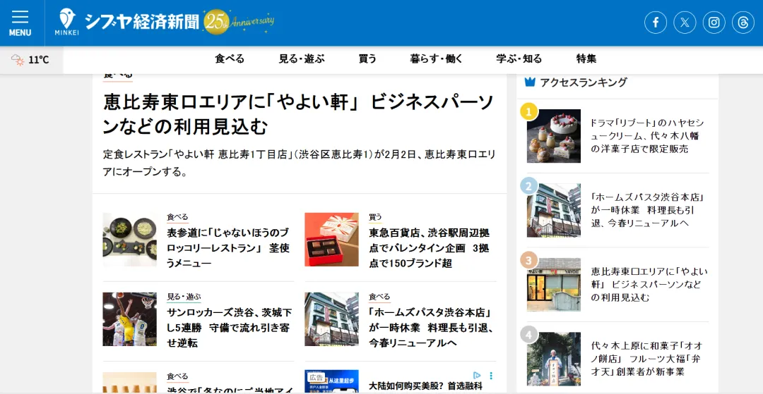Click the 25th Anniversary badge
763x394 pixels.
239,22
